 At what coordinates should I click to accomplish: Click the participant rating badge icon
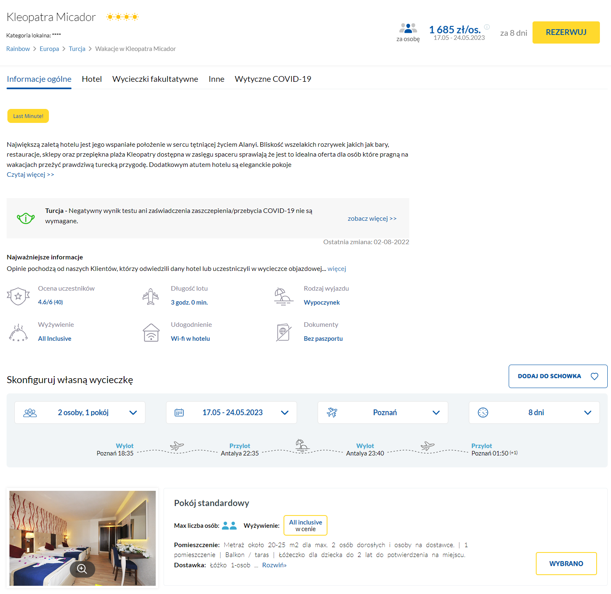point(18,296)
